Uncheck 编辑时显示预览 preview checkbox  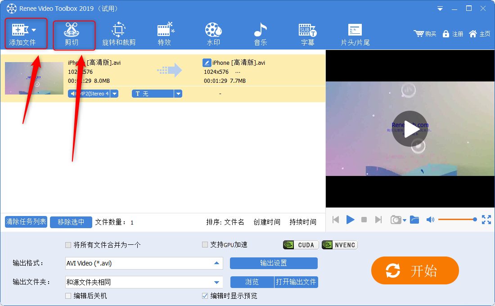pos(205,296)
